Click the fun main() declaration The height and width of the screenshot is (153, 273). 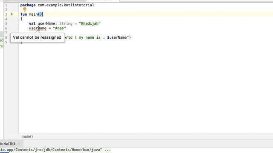coord(31,14)
